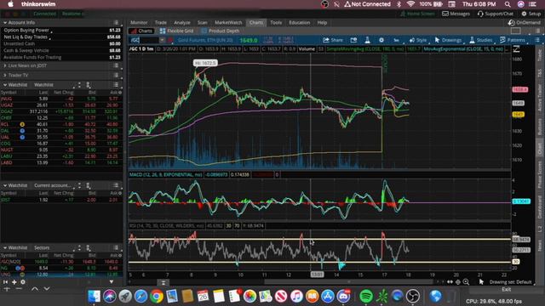Open the chart Style menu
545x306 pixels.
click(x=418, y=40)
